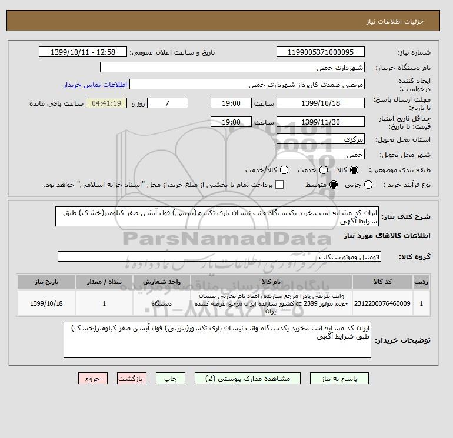This screenshot has height=438, width=453.
Task: Click remaining time countdown 04:41:19
Action: pyautogui.click(x=106, y=103)
